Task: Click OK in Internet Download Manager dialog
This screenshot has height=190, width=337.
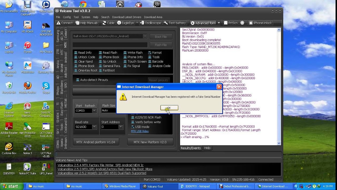Action: click(x=169, y=108)
